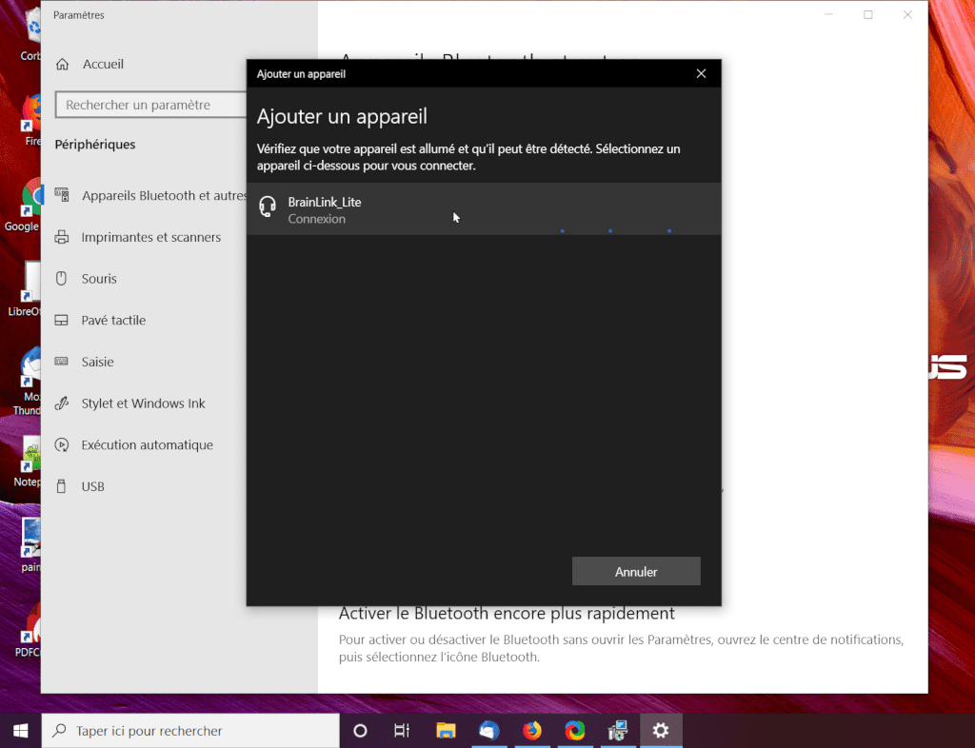Click the autoplay icon for Exécution automatique
Screen dimensions: 975x748
click(x=62, y=445)
